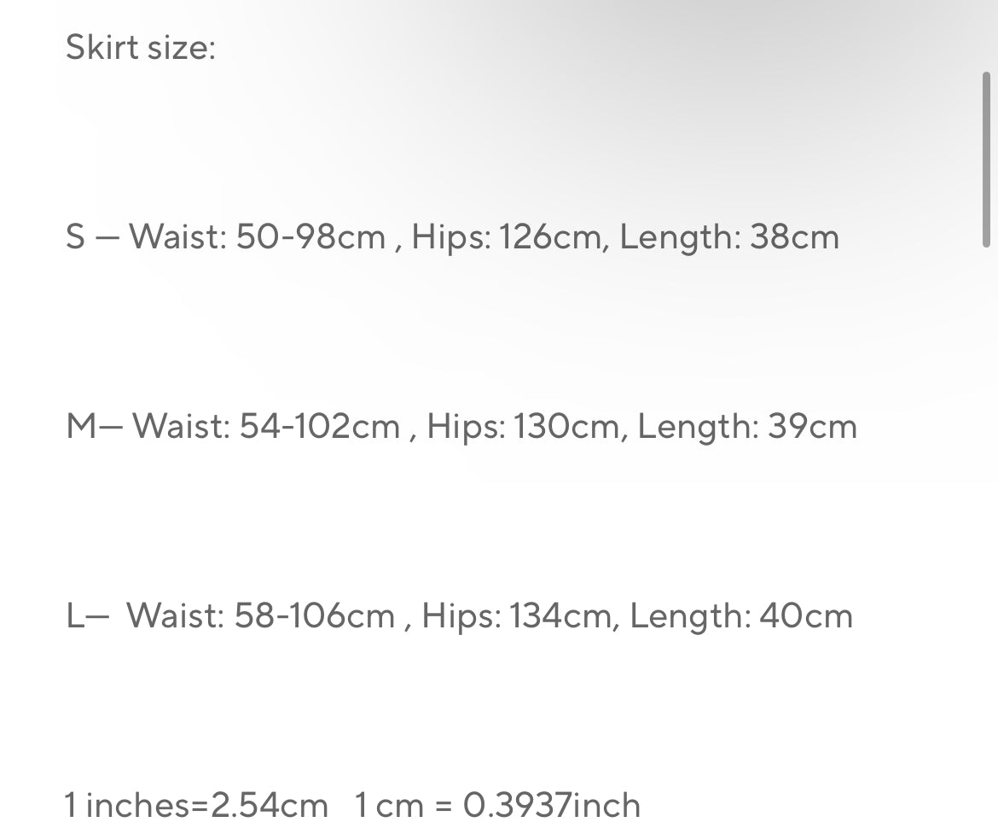Screen dimensions: 998x822
Task: Click the "Hips: 134cm" measurement
Action: coord(517,617)
